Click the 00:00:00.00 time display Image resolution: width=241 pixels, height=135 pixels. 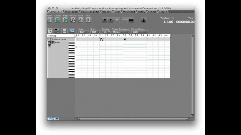tap(185, 22)
